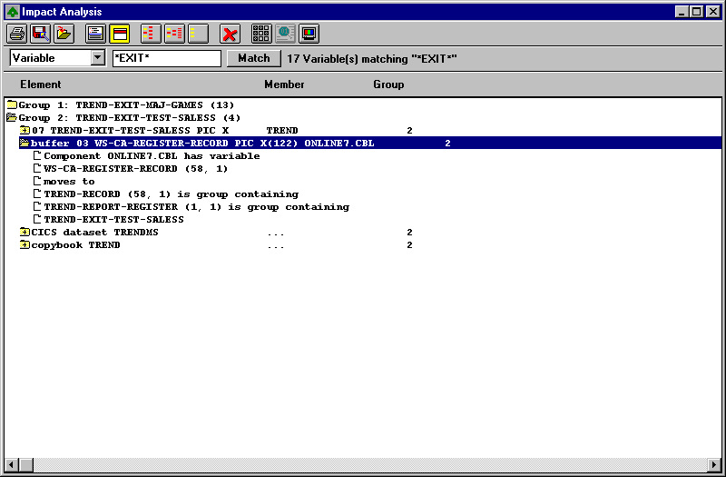Screen dimensions: 726x477
Task: Collapse Group 2: TREND-EXIT-TEST-SALESS folder
Action: point(12,118)
